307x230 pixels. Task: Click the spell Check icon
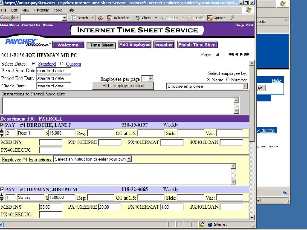pos(138,18)
